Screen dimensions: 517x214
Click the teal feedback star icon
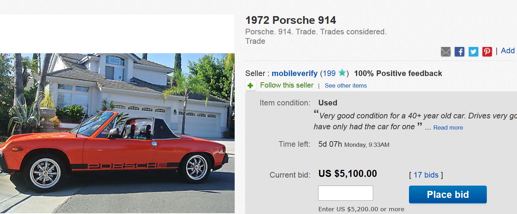pos(342,73)
